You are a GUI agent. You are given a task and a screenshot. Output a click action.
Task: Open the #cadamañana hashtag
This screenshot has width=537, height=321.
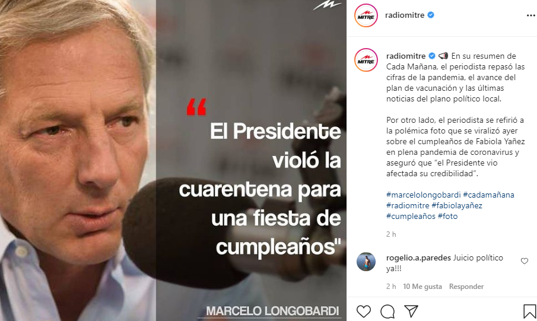pos(488,195)
